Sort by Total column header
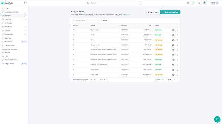The image size is (222, 124). pos(150,25)
